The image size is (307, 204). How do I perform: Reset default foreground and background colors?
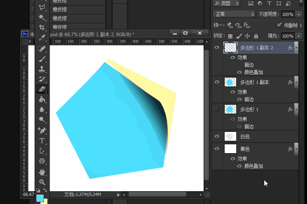point(38,190)
